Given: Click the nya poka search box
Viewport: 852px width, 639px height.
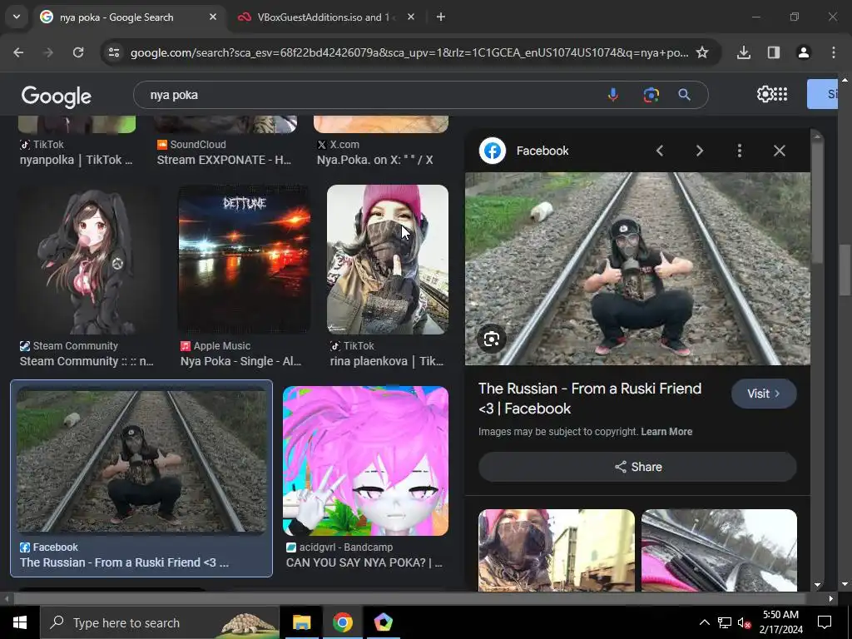Looking at the screenshot, I should tap(369, 95).
